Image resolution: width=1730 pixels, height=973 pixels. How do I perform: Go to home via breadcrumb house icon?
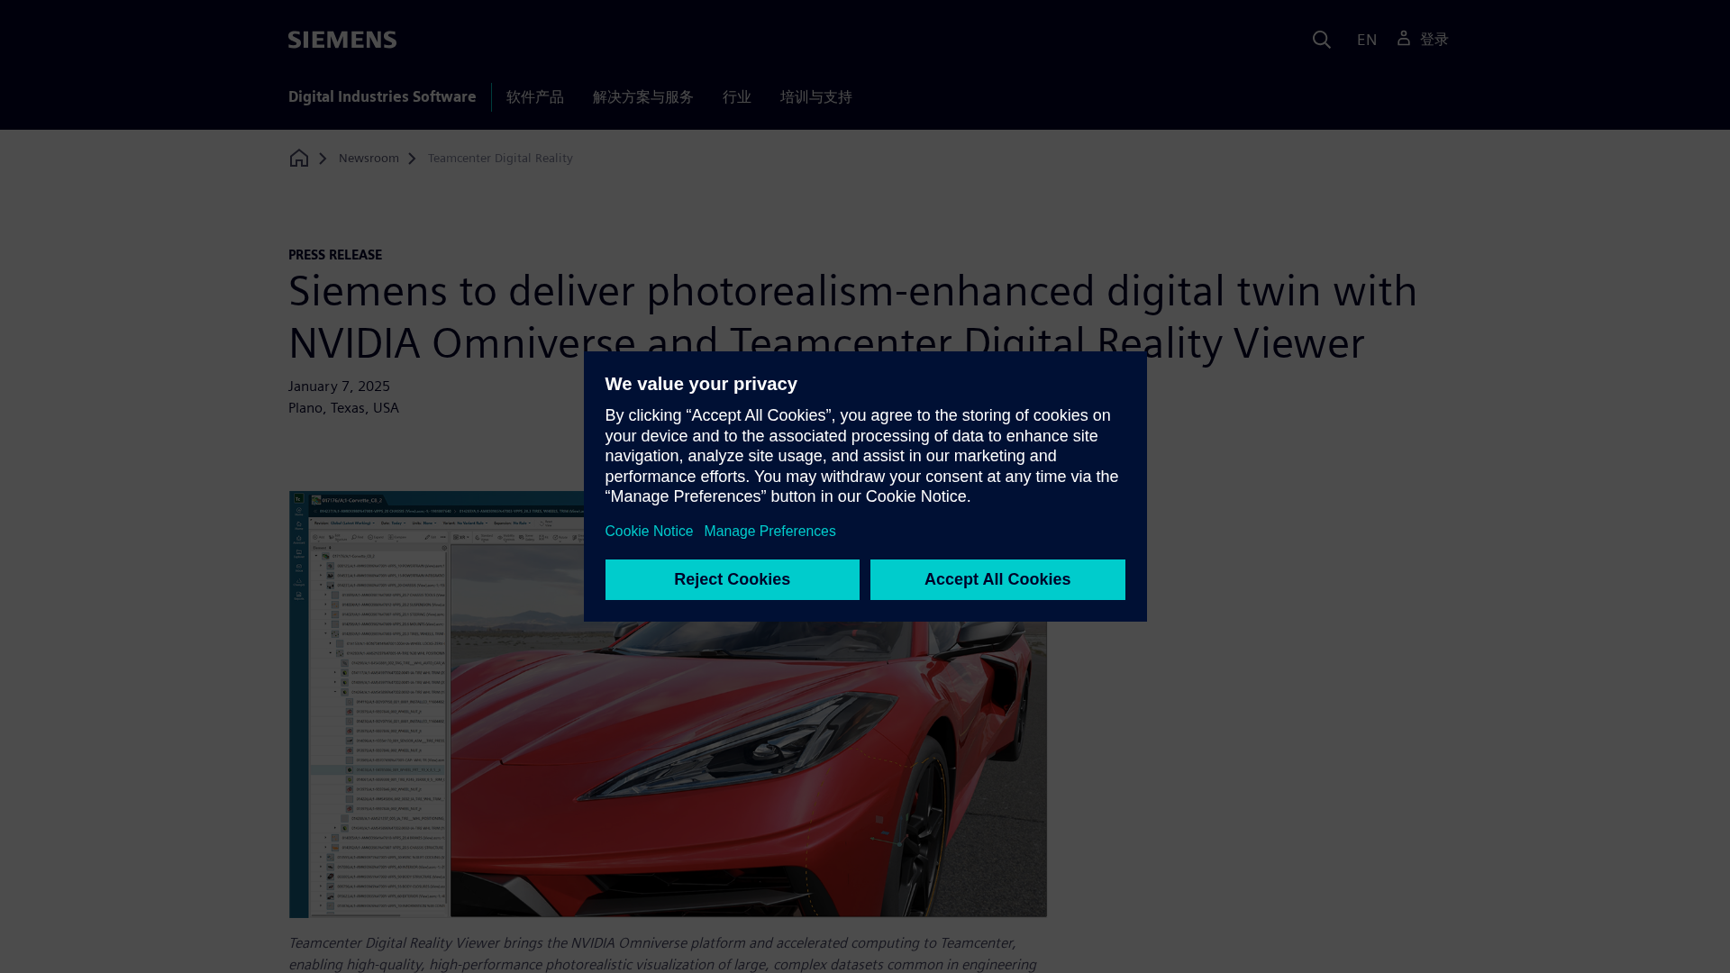298,159
